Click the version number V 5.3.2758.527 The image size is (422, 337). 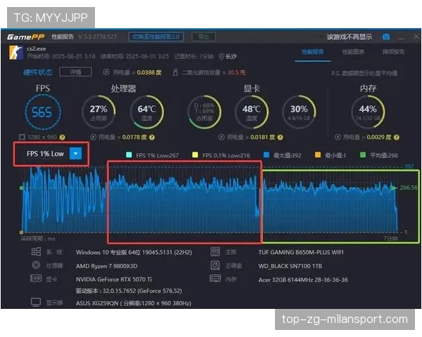(98, 37)
